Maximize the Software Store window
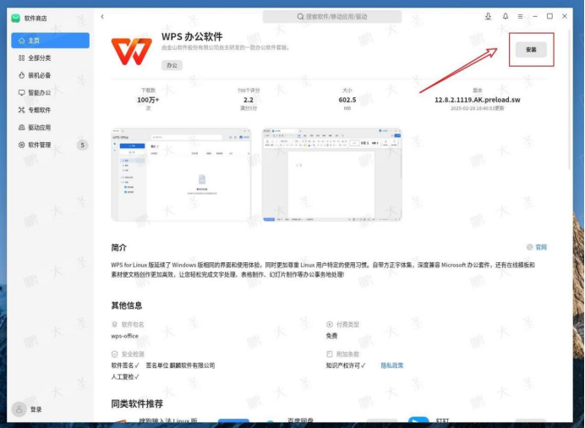Viewport: 585px width, 428px height. (x=549, y=16)
